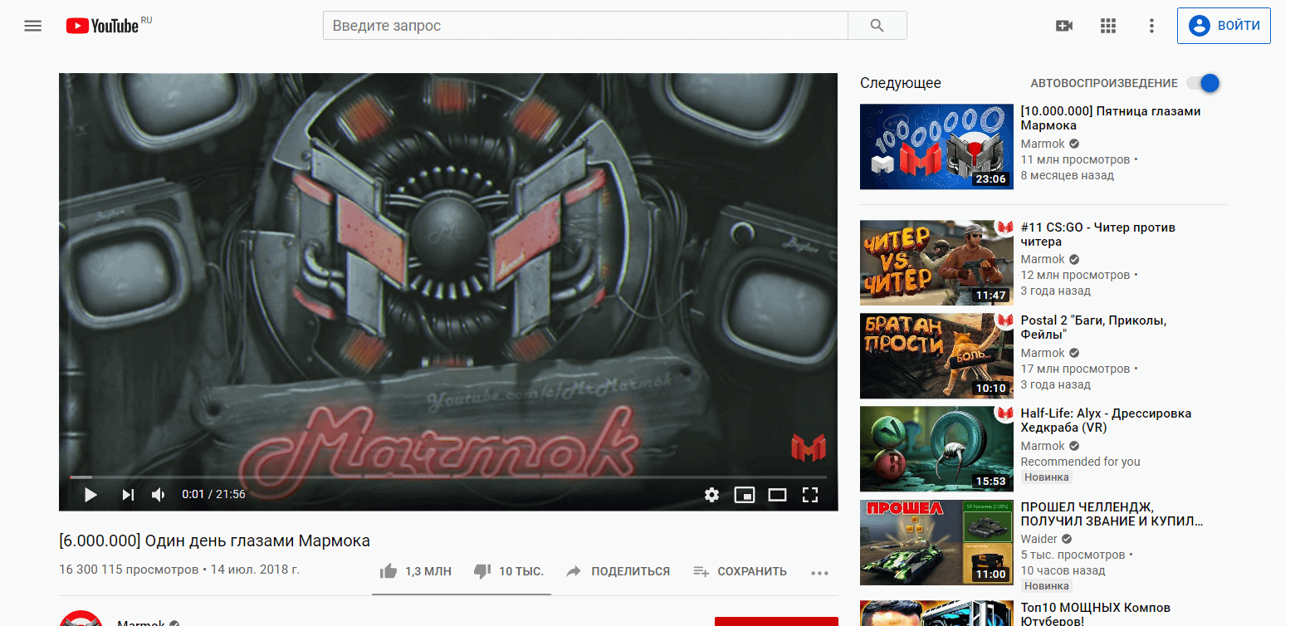Open the hamburger guide menu
Screen dimensions: 1300x626
click(32, 26)
